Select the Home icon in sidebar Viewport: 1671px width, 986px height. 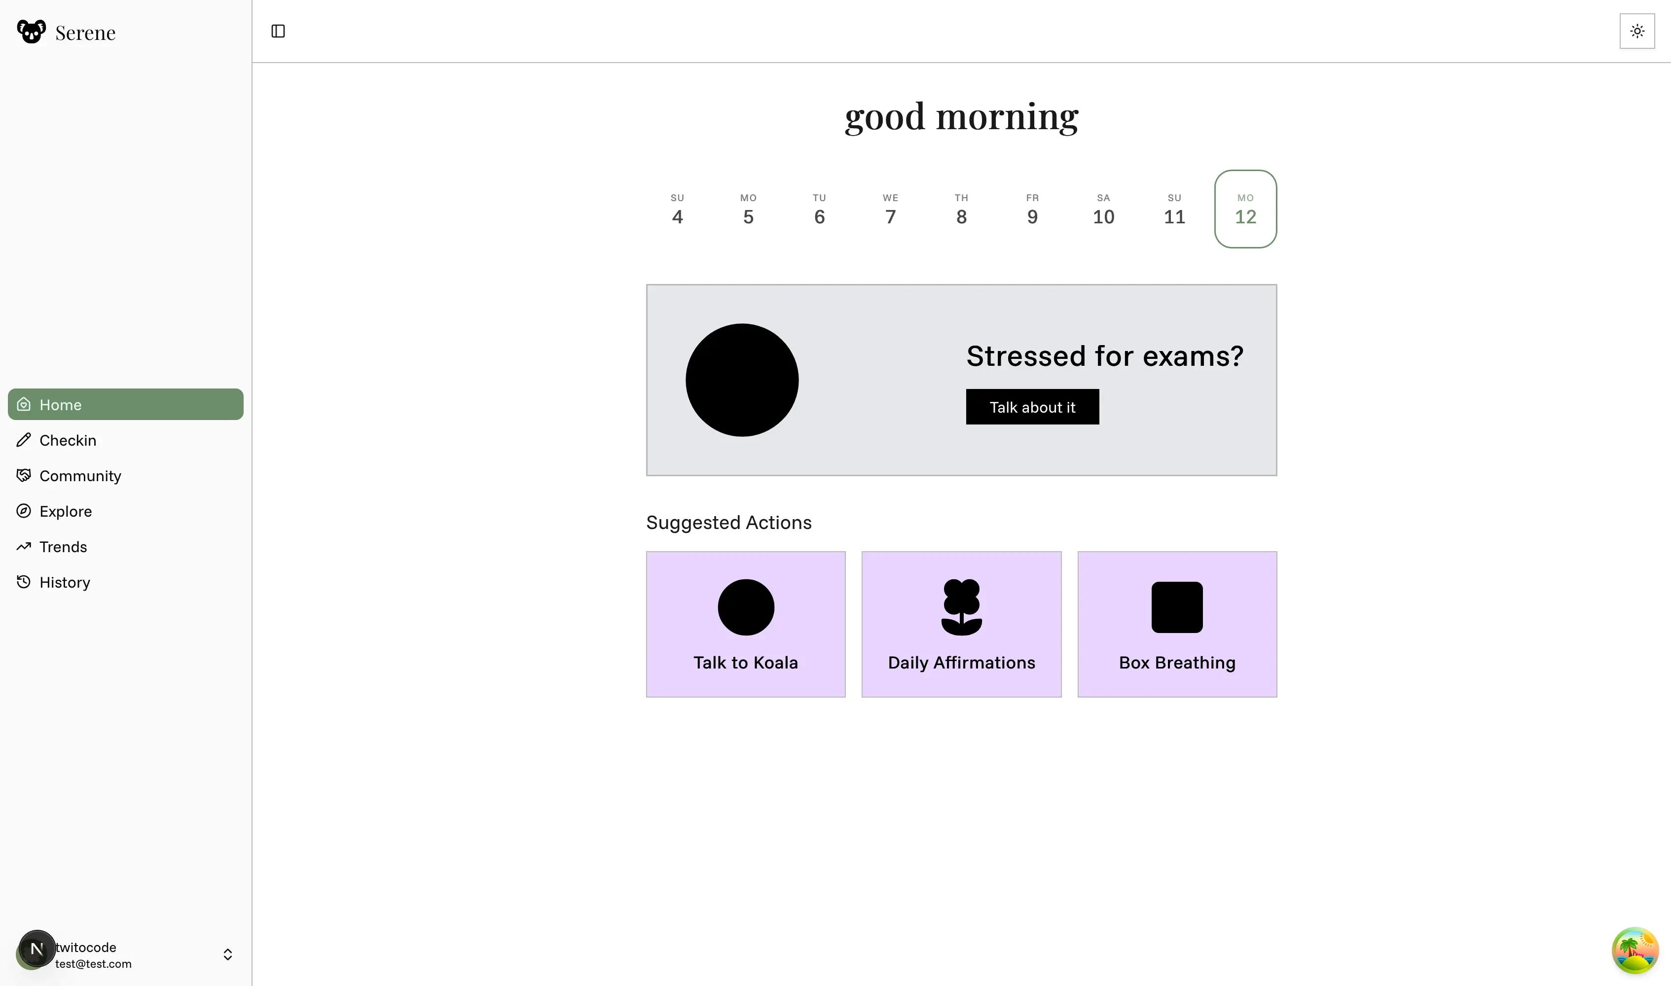[x=24, y=404]
